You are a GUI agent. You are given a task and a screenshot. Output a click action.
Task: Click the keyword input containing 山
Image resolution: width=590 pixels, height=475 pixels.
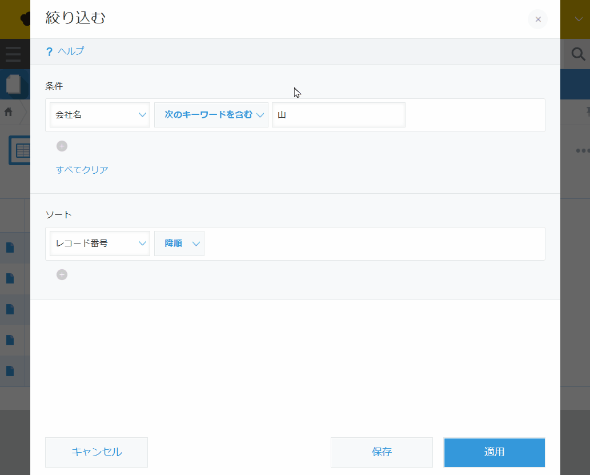(x=339, y=115)
